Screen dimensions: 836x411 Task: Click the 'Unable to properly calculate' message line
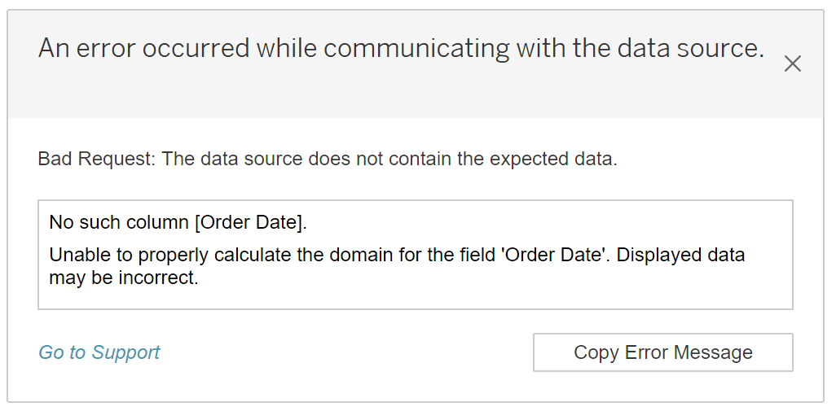pyautogui.click(x=326, y=255)
